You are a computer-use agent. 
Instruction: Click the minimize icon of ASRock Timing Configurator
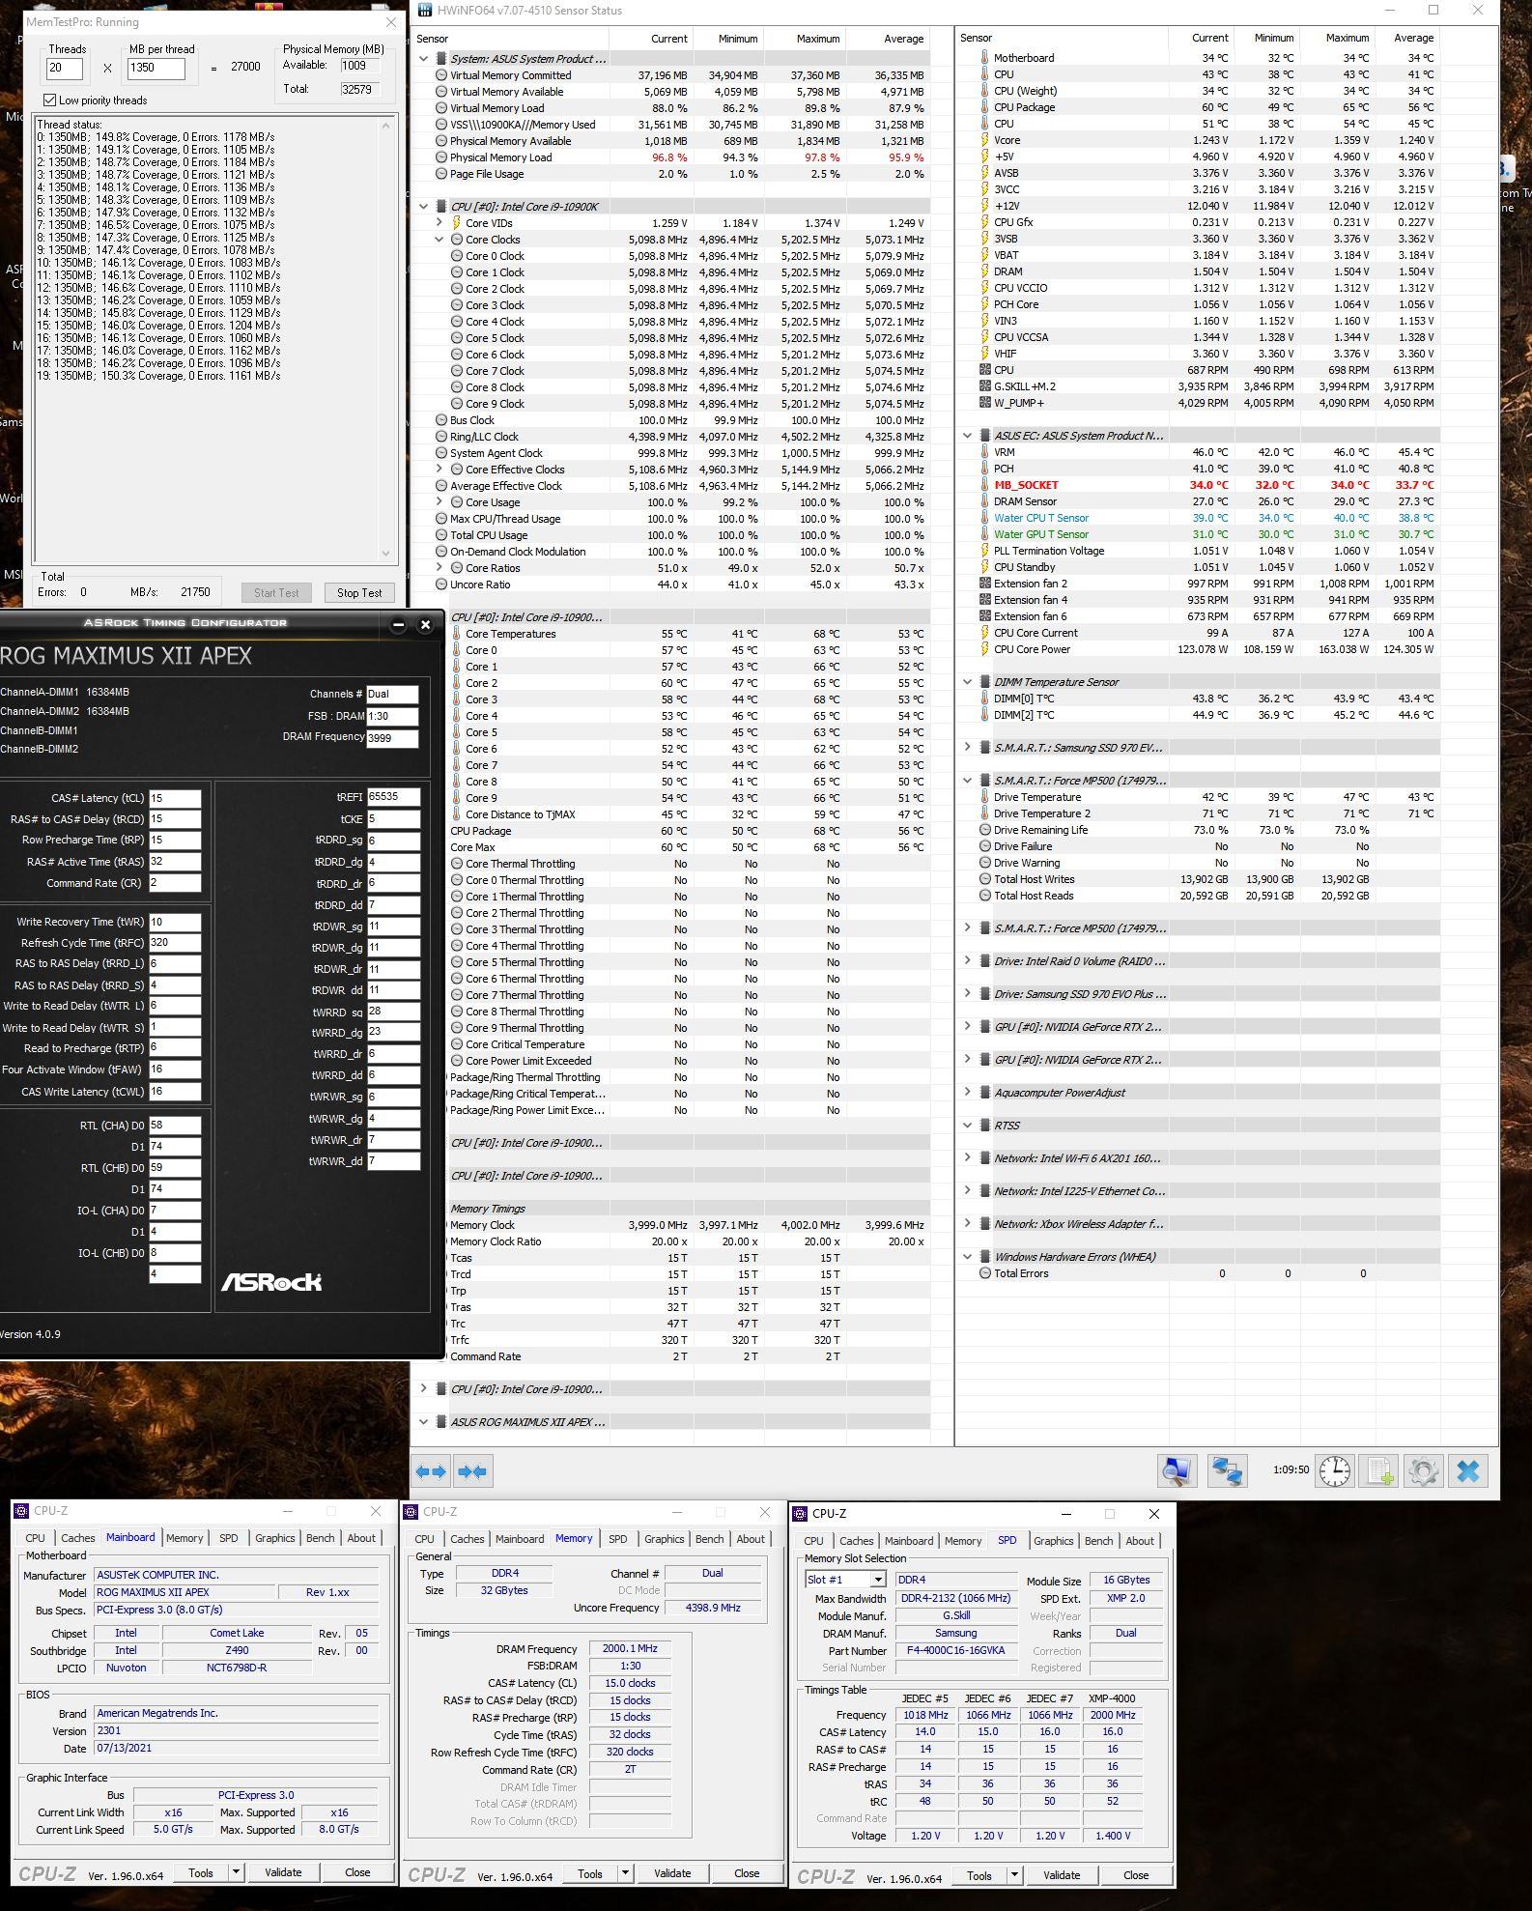(x=398, y=624)
